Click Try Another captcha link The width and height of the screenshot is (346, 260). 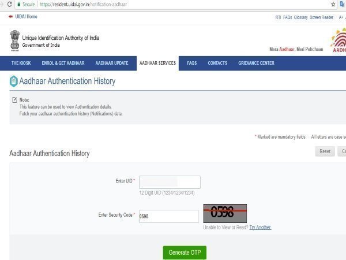(x=260, y=227)
